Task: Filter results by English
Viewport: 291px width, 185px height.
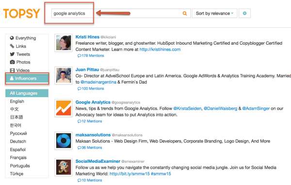Action: pyautogui.click(x=17, y=101)
